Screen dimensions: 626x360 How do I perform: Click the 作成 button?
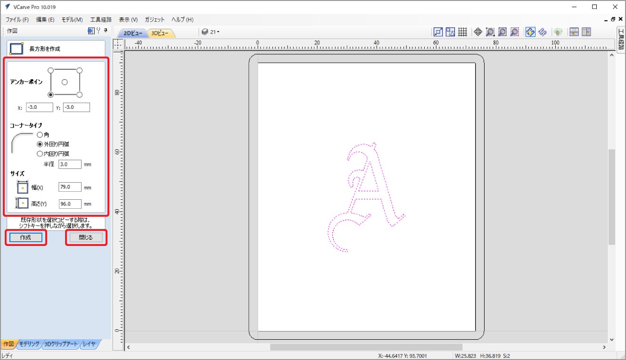(25, 237)
